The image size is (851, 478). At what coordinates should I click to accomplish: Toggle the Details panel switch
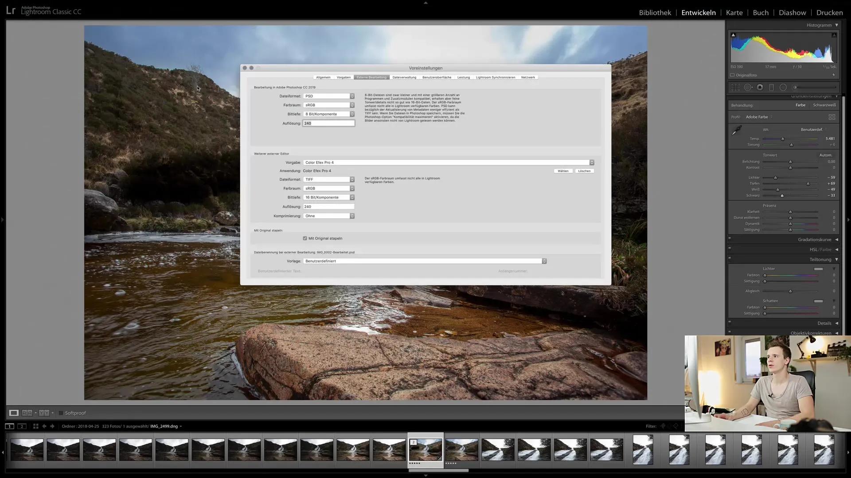click(x=730, y=322)
